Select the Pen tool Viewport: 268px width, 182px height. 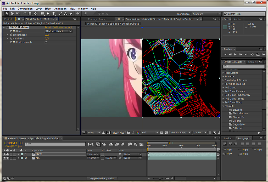48,14
